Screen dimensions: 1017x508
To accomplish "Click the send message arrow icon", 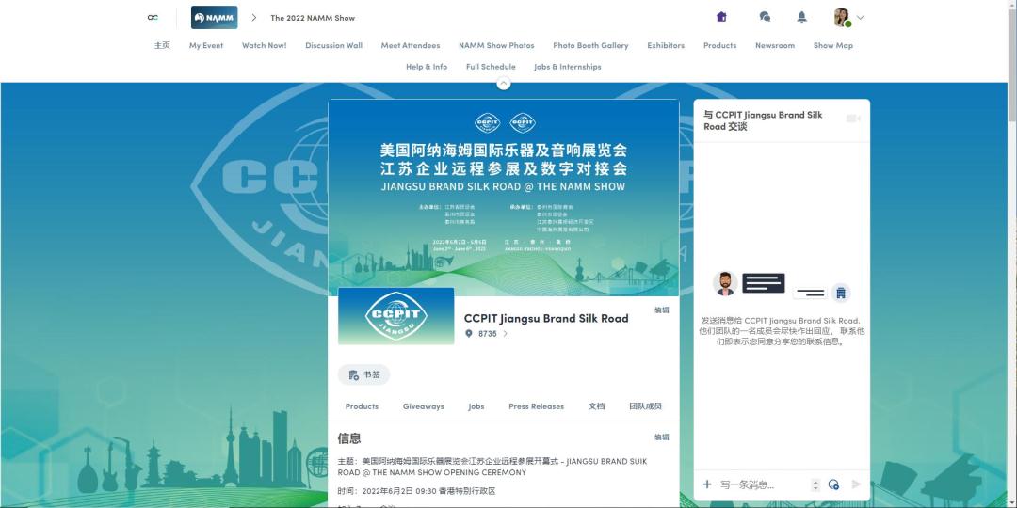I will pos(856,484).
